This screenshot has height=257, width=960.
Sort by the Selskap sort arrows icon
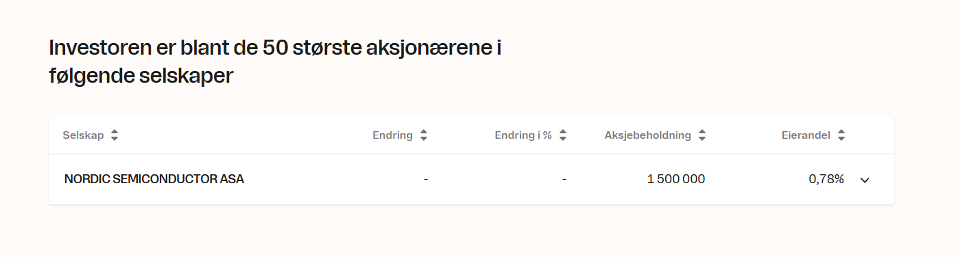pos(115,135)
